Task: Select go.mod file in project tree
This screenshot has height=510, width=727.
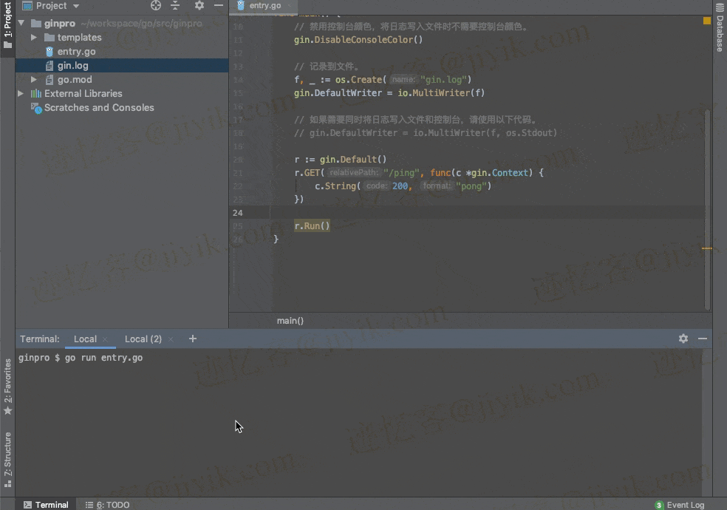Action: click(74, 79)
